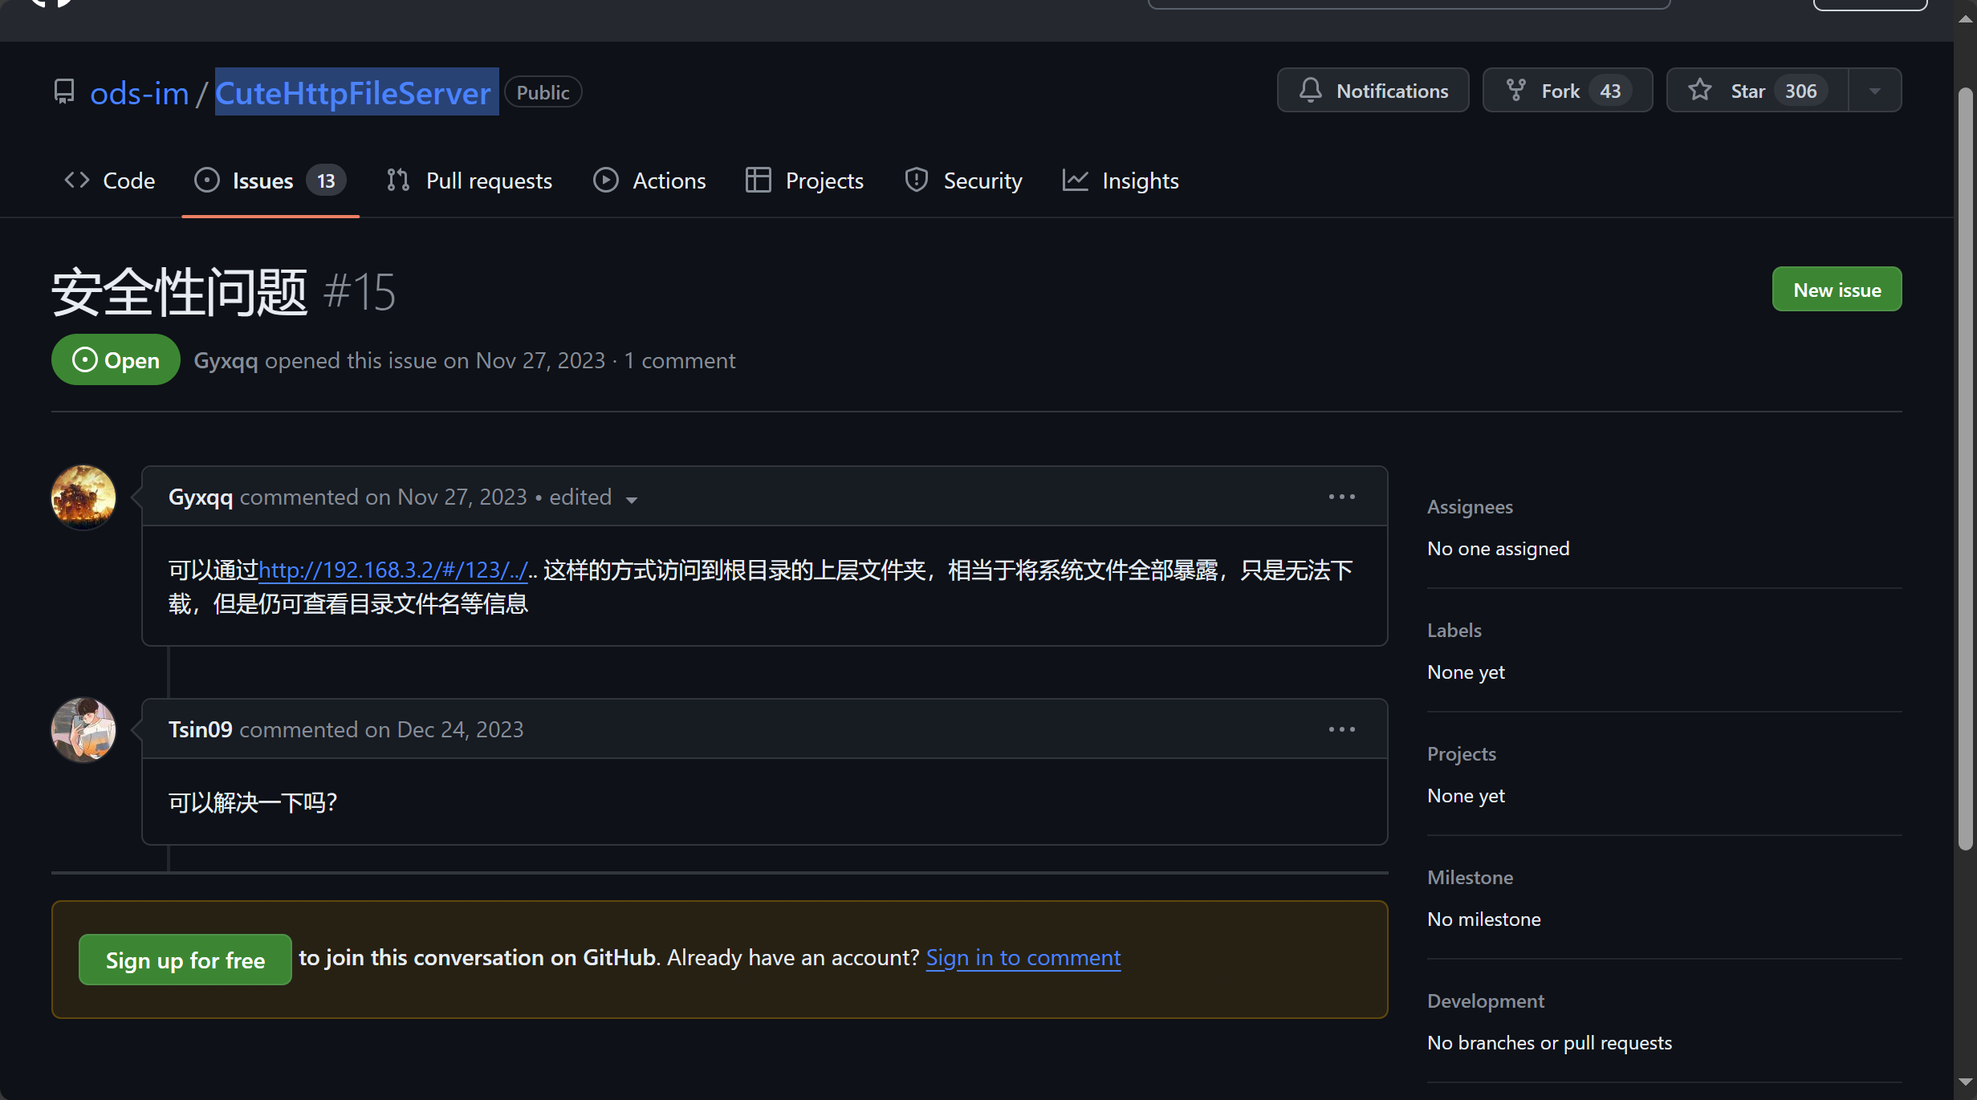Open Gyxqq author name in first comment

coord(201,497)
